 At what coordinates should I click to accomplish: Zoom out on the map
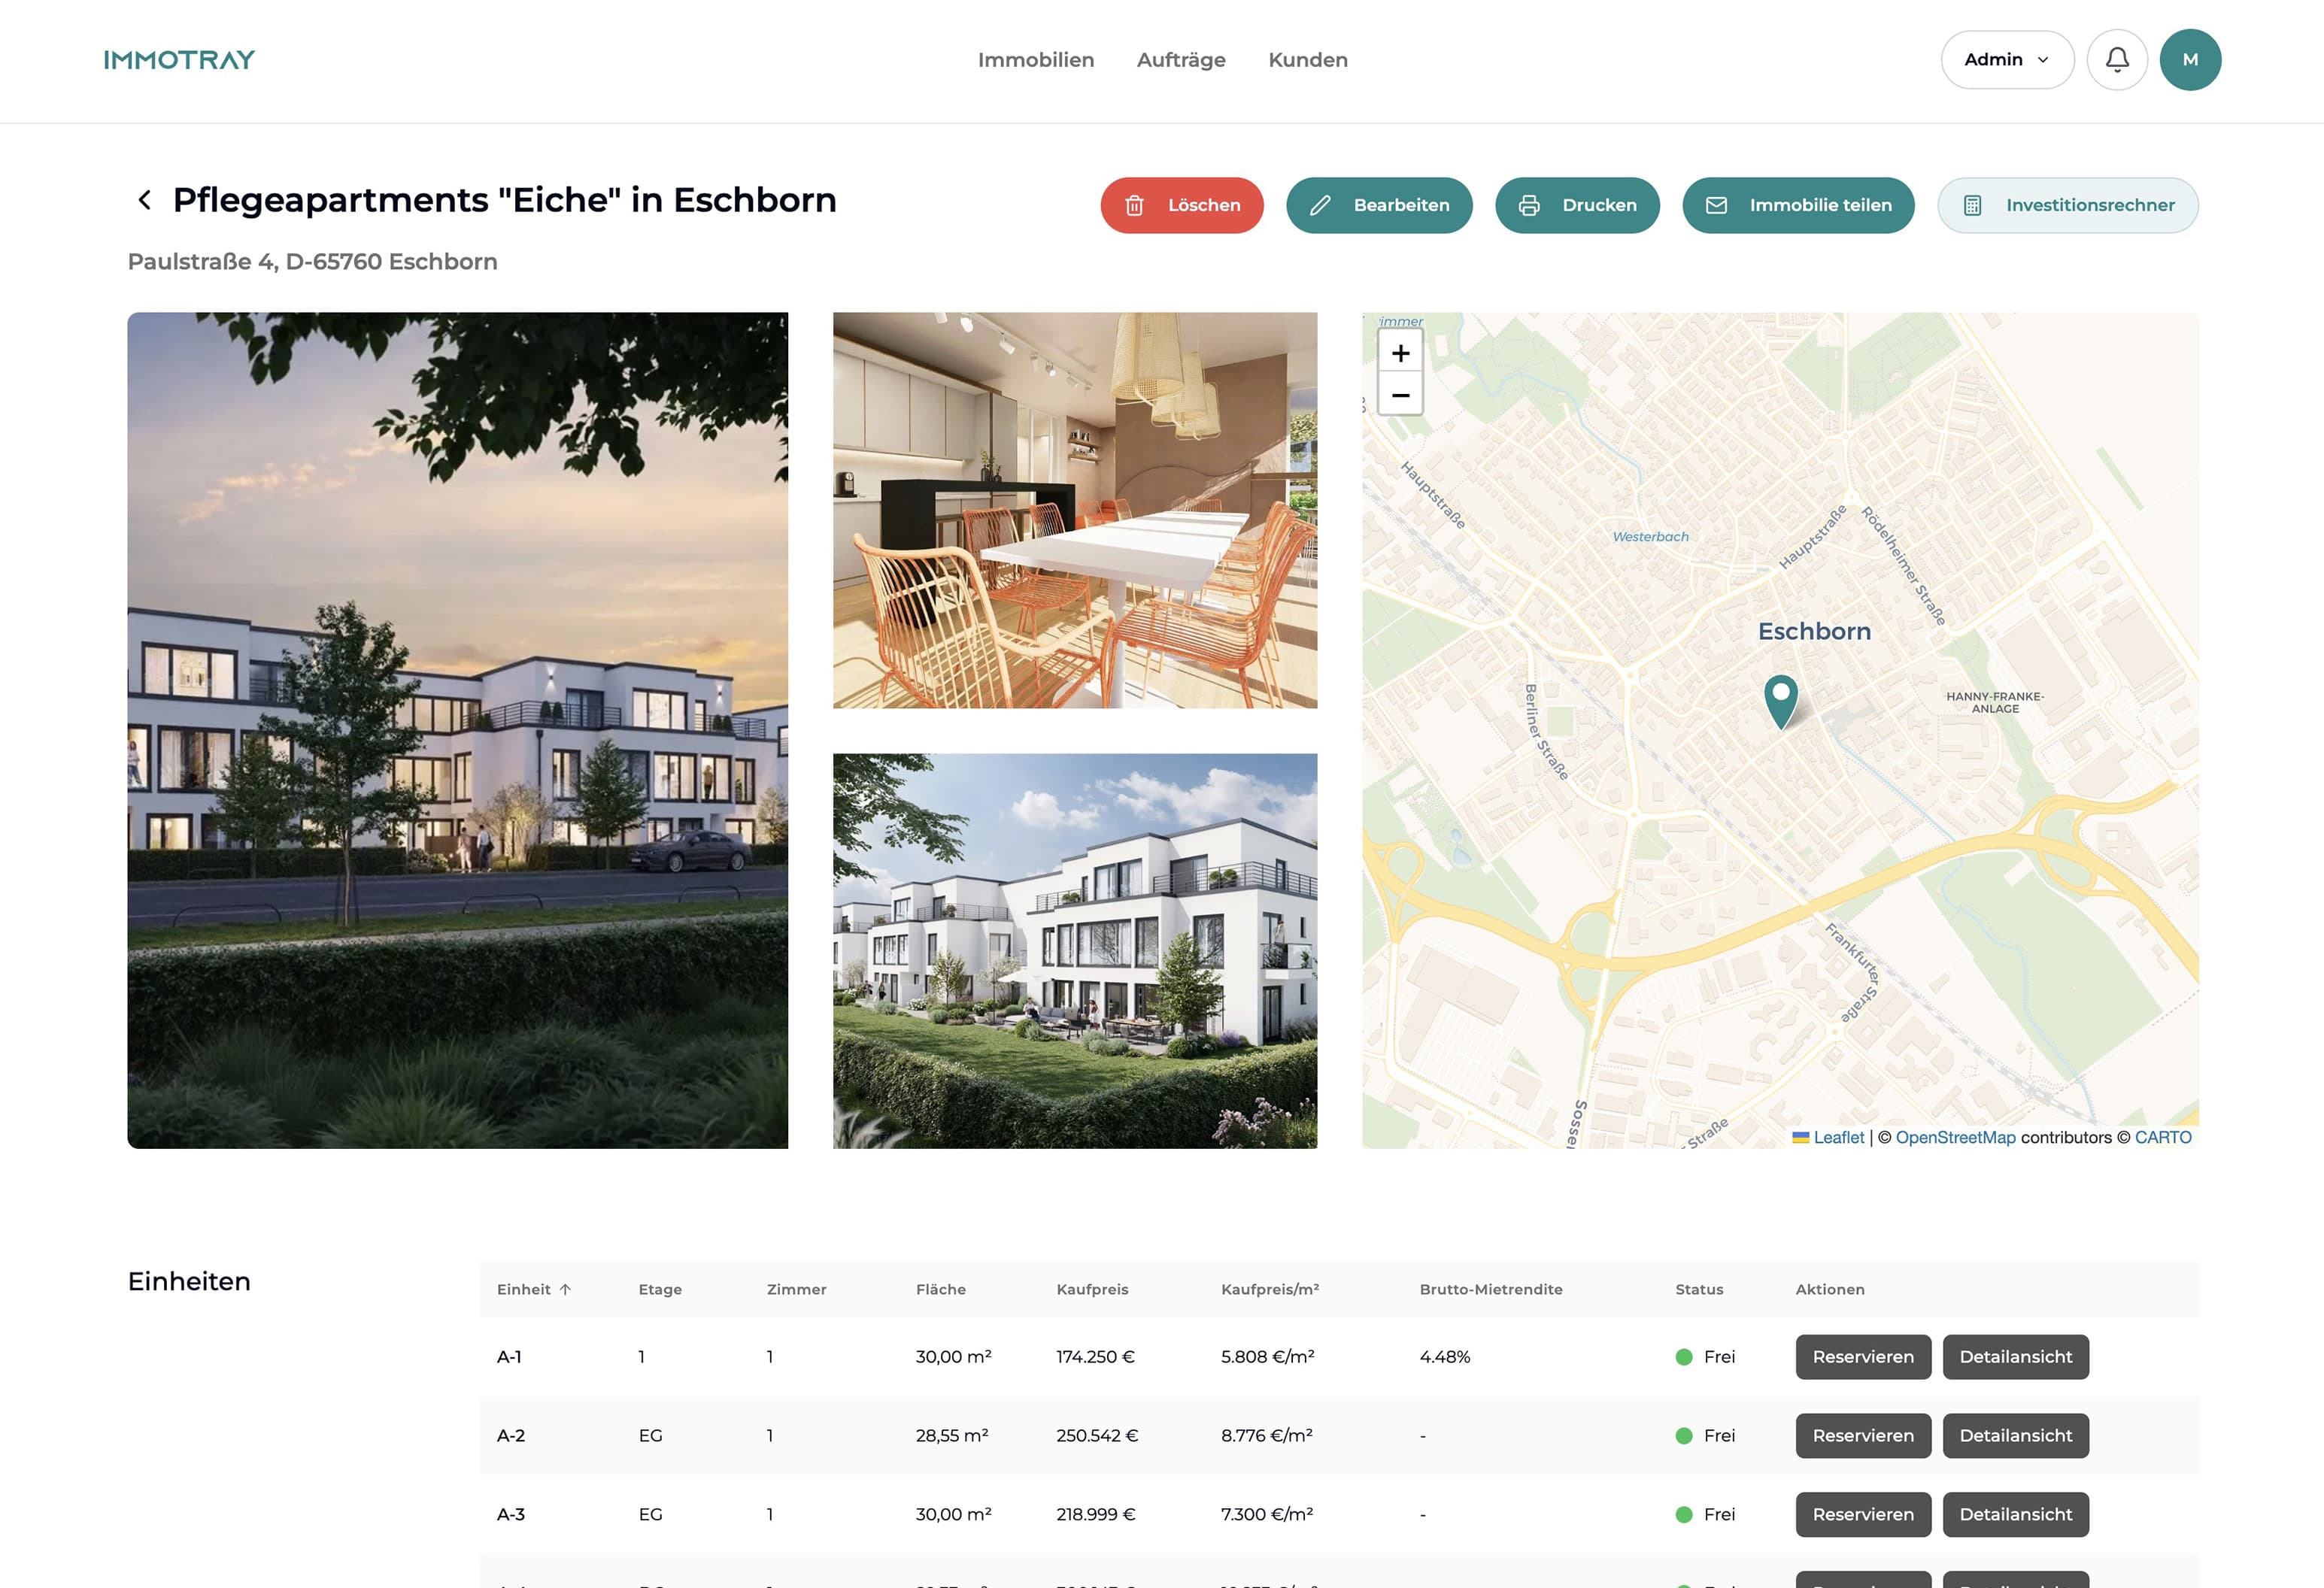(x=1400, y=395)
